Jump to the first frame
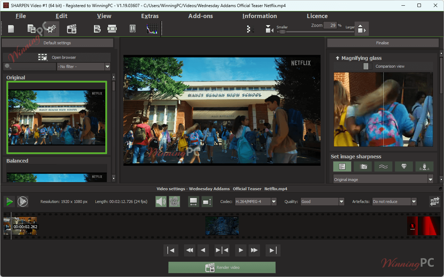This screenshot has height=277, width=444. (x=171, y=250)
